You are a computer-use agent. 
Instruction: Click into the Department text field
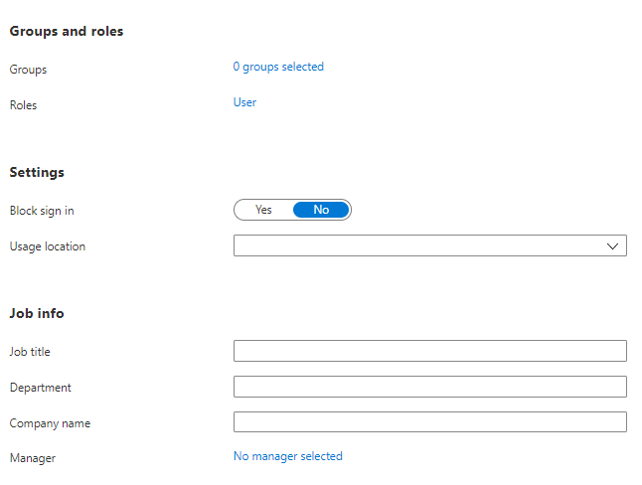tap(429, 387)
